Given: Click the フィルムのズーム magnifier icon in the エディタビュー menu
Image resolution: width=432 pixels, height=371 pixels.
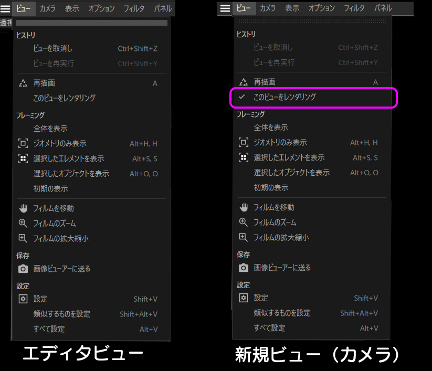Looking at the screenshot, I should (23, 224).
